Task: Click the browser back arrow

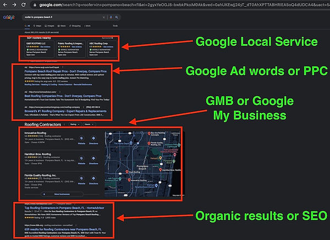Action: (x=5, y=4)
